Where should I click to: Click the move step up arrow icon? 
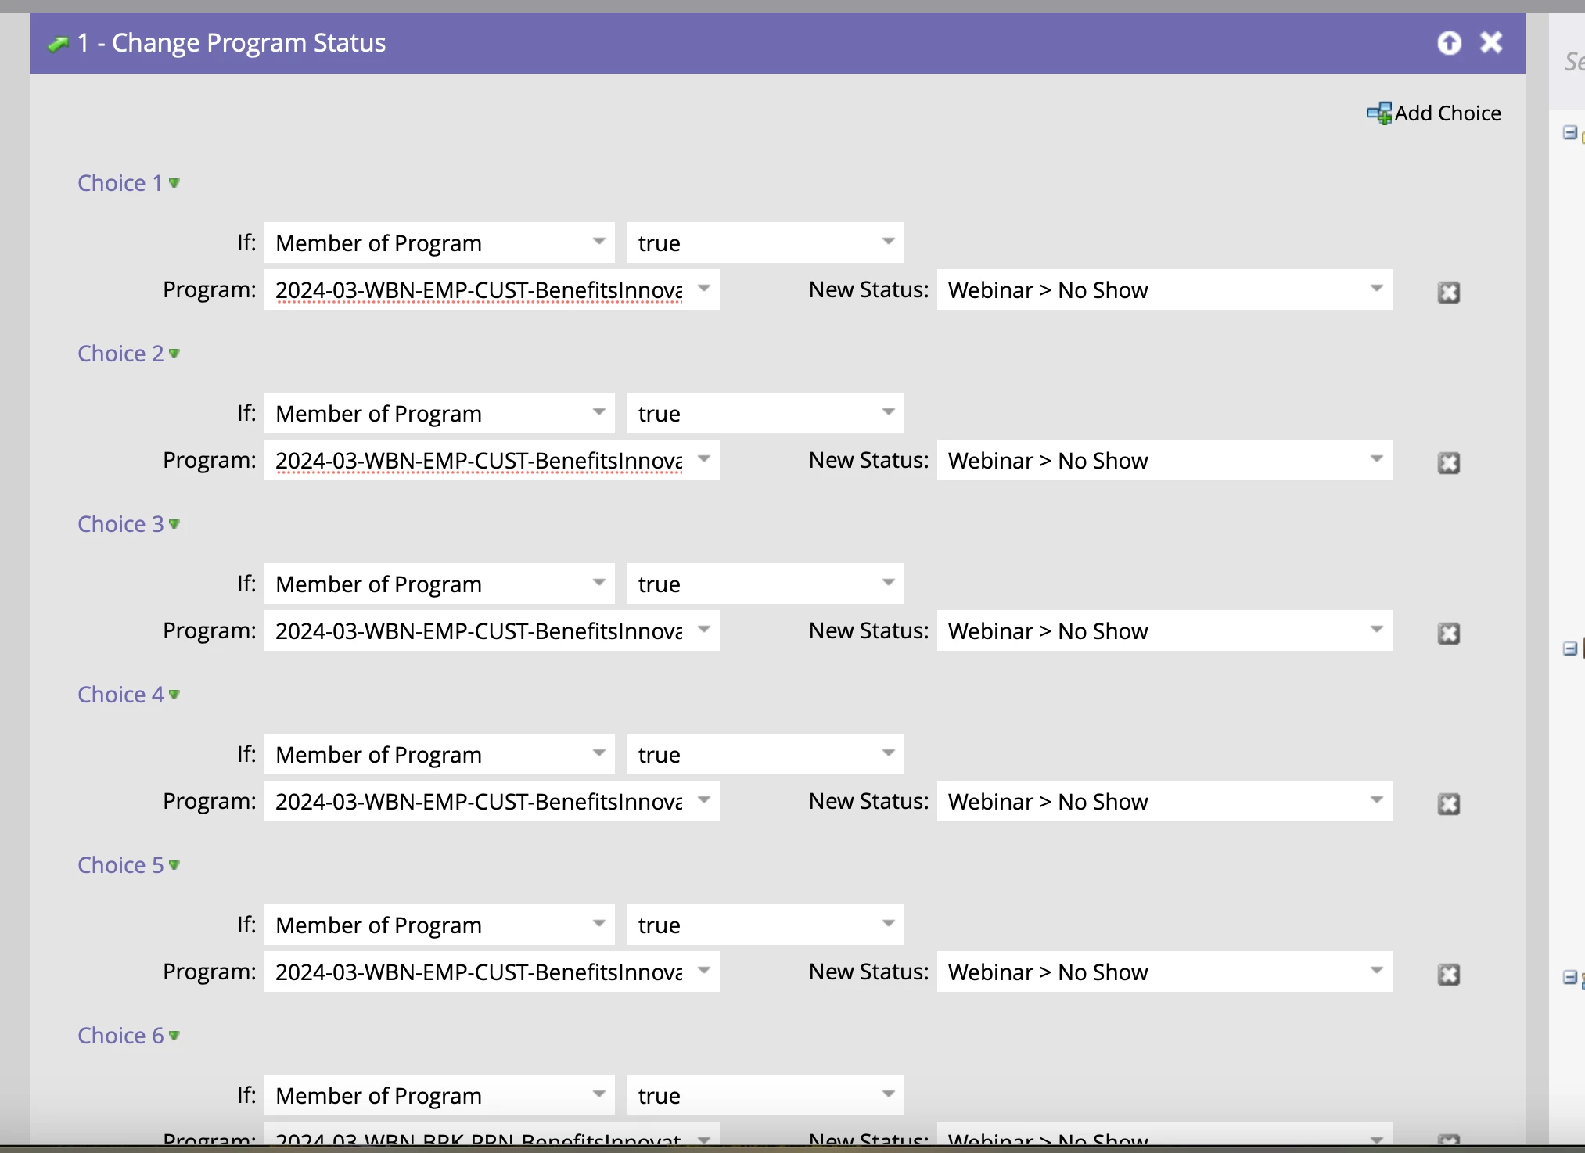[x=1449, y=42]
